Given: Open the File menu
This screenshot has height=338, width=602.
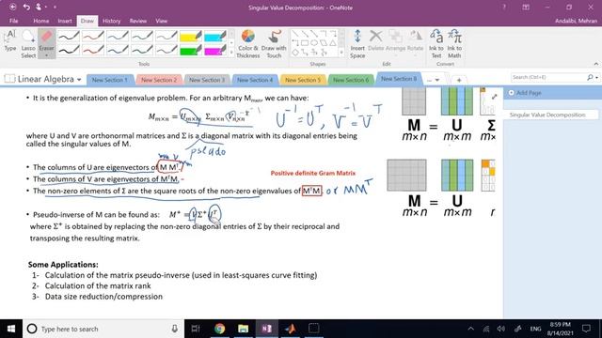Looking at the screenshot, I should tap(13, 21).
